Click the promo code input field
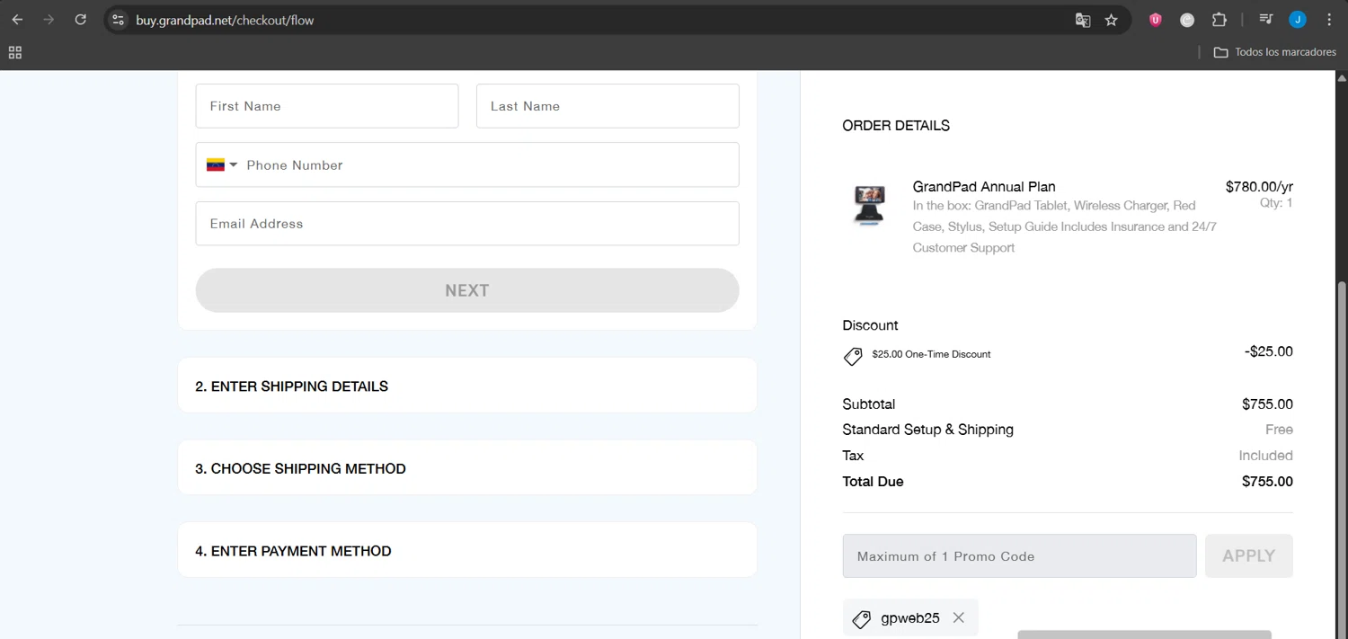This screenshot has width=1348, height=639. (1019, 555)
